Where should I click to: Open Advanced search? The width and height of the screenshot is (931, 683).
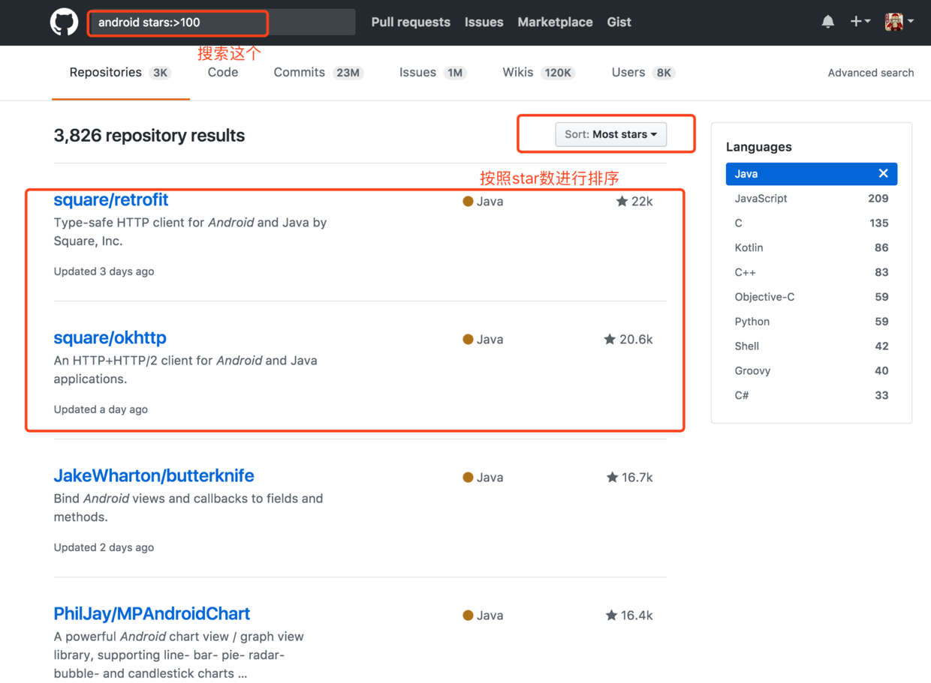click(871, 73)
